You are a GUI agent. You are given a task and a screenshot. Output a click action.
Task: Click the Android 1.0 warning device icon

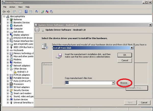point(15,72)
